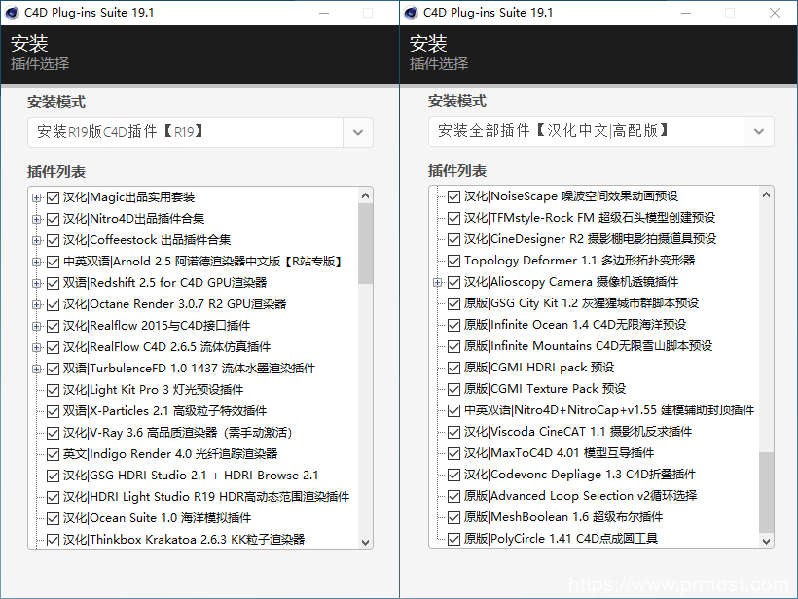This screenshot has height=599, width=798.
Task: Click the left plugin list scrollbar thumb
Action: [x=365, y=243]
